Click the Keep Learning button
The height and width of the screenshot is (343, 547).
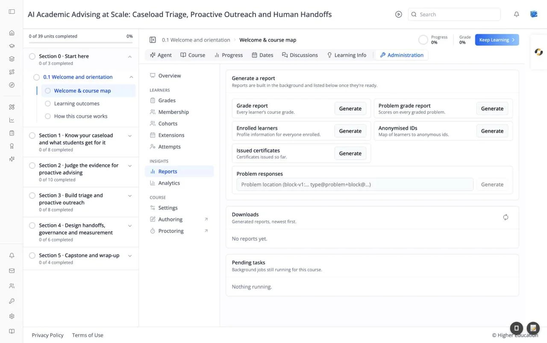(x=497, y=40)
